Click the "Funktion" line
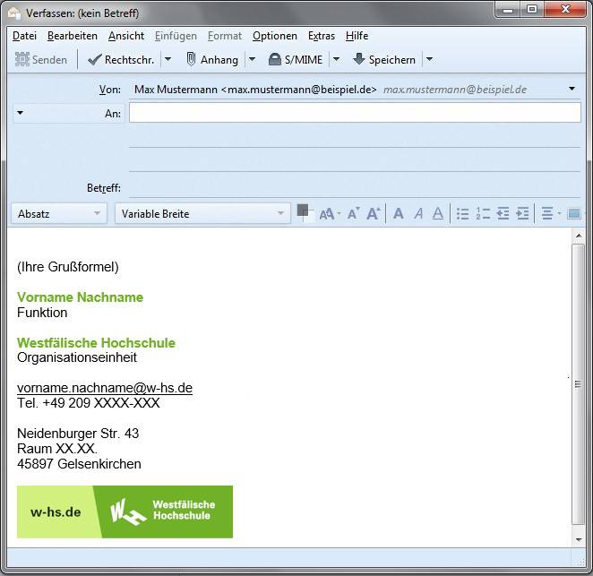The image size is (593, 576). click(x=42, y=313)
